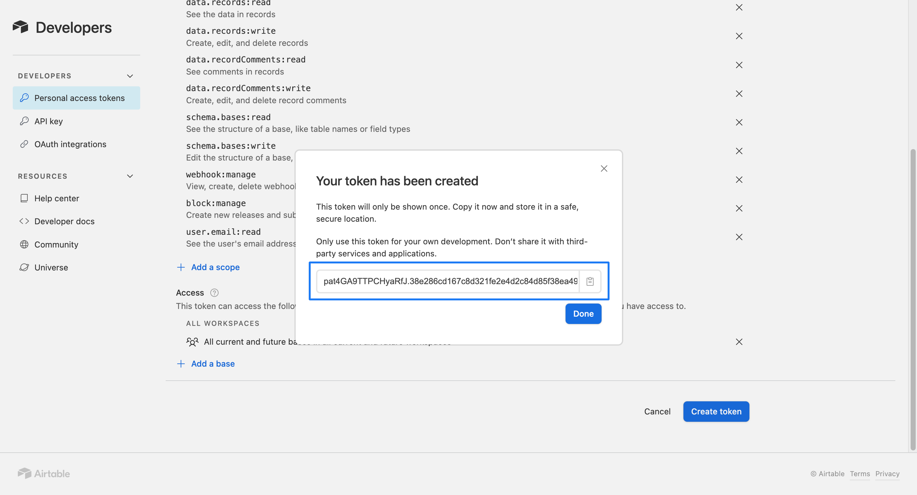Click the Developers header at top left
The image size is (917, 495).
point(62,27)
